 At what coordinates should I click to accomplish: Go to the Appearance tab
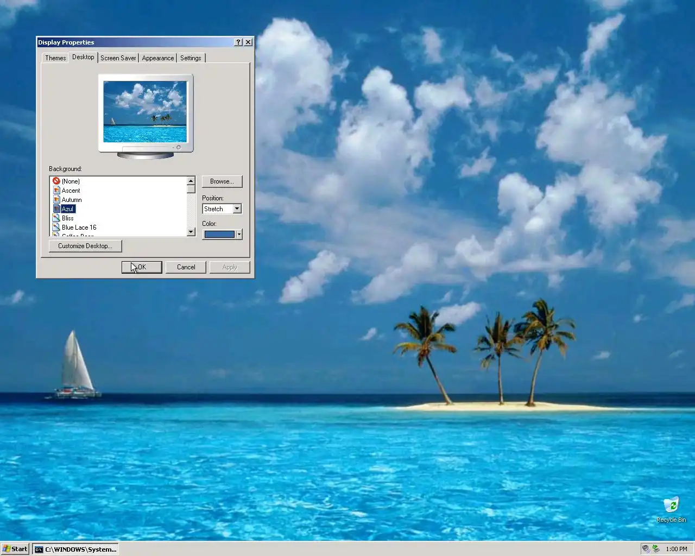click(x=158, y=58)
